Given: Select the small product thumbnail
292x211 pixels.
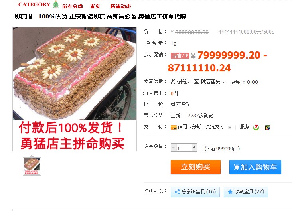Looking at the screenshot, I should [x=32, y=166].
